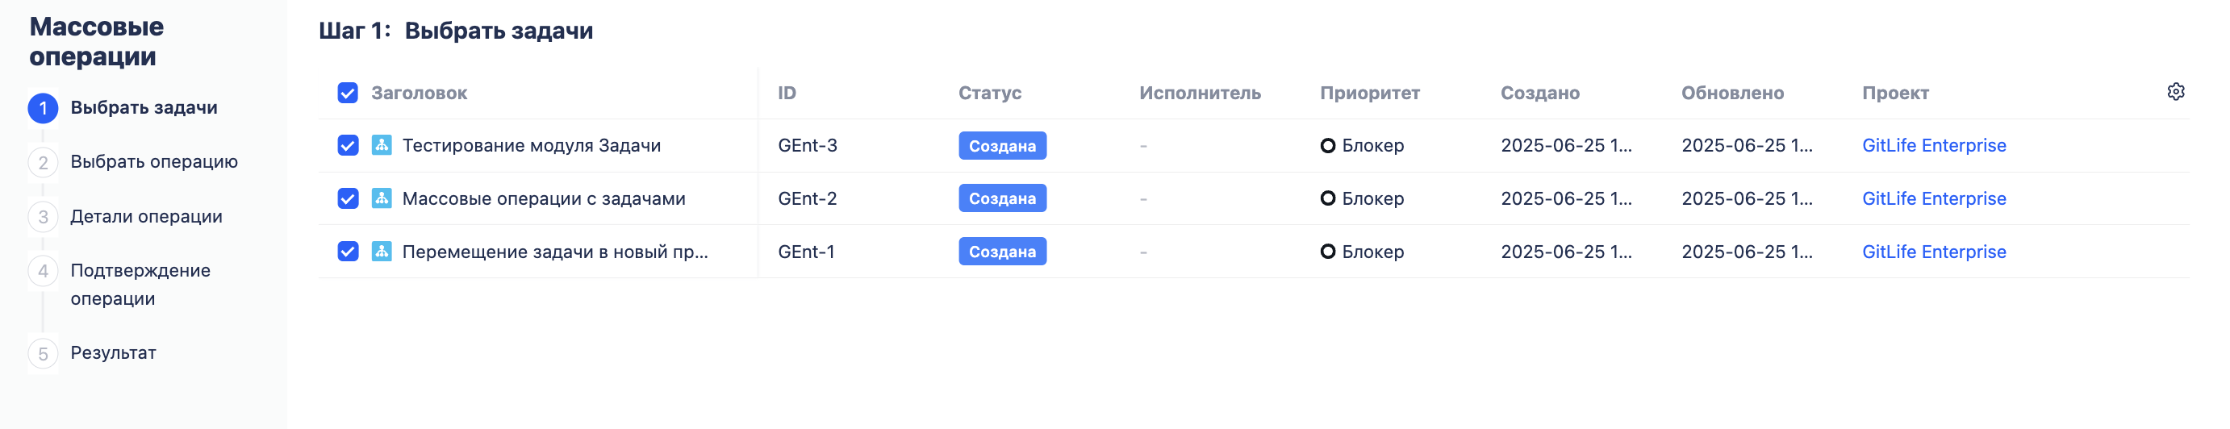Go to step Выбрать операцию
The height and width of the screenshot is (429, 2230).
[x=154, y=162]
